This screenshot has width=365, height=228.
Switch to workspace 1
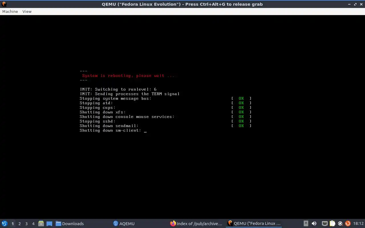(x=13, y=224)
